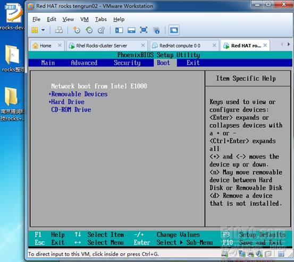Viewport: 294px width, 262px height.
Task: Click the yellow pause VM toolbar icon
Action: (x=35, y=30)
